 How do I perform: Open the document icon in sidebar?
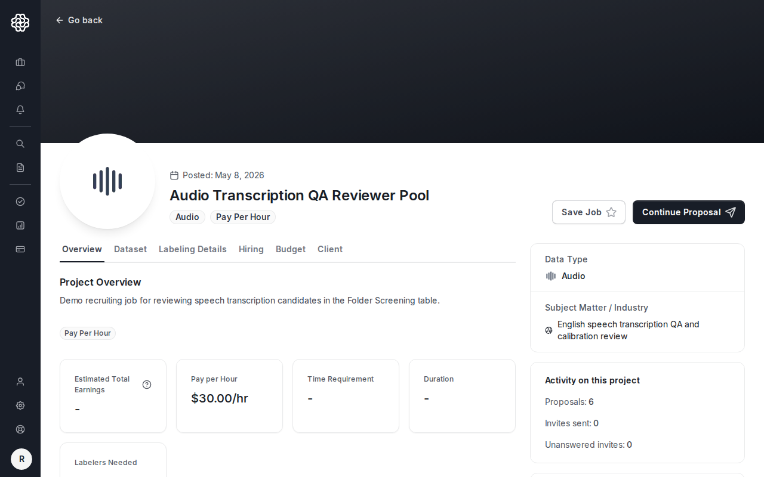[x=20, y=168]
